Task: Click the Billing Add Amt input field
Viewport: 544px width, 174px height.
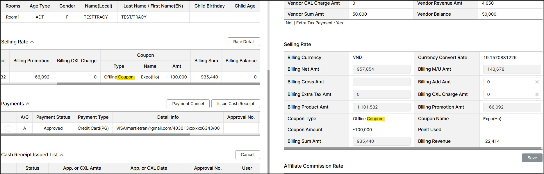Action: (509, 82)
